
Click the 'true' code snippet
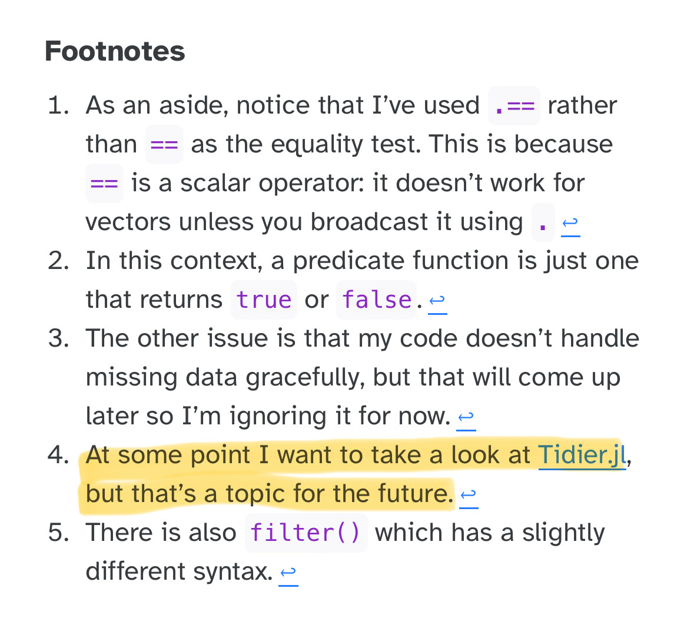[264, 300]
